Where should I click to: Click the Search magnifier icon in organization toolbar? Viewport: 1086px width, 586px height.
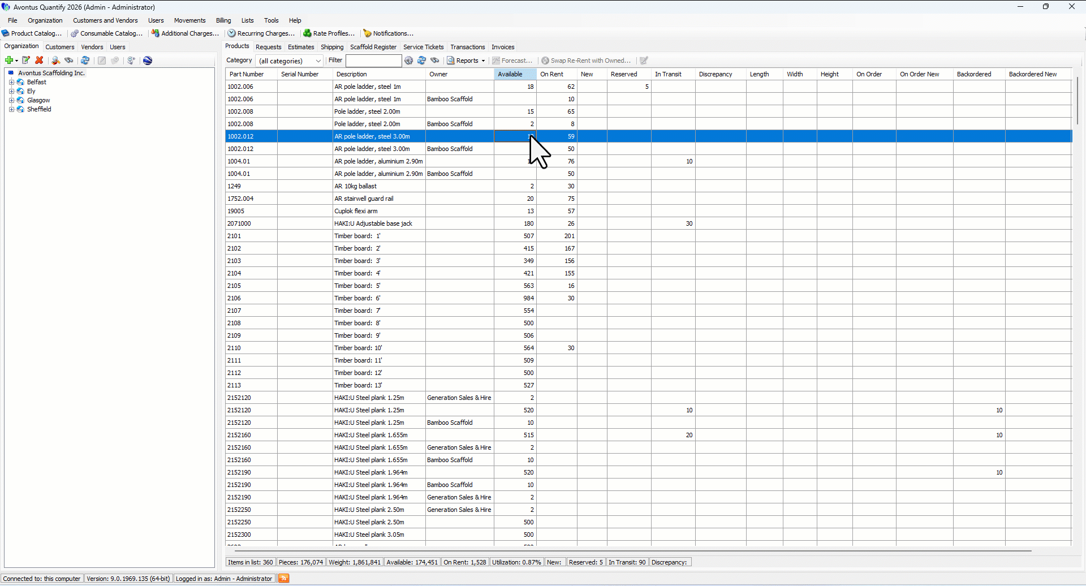click(55, 61)
